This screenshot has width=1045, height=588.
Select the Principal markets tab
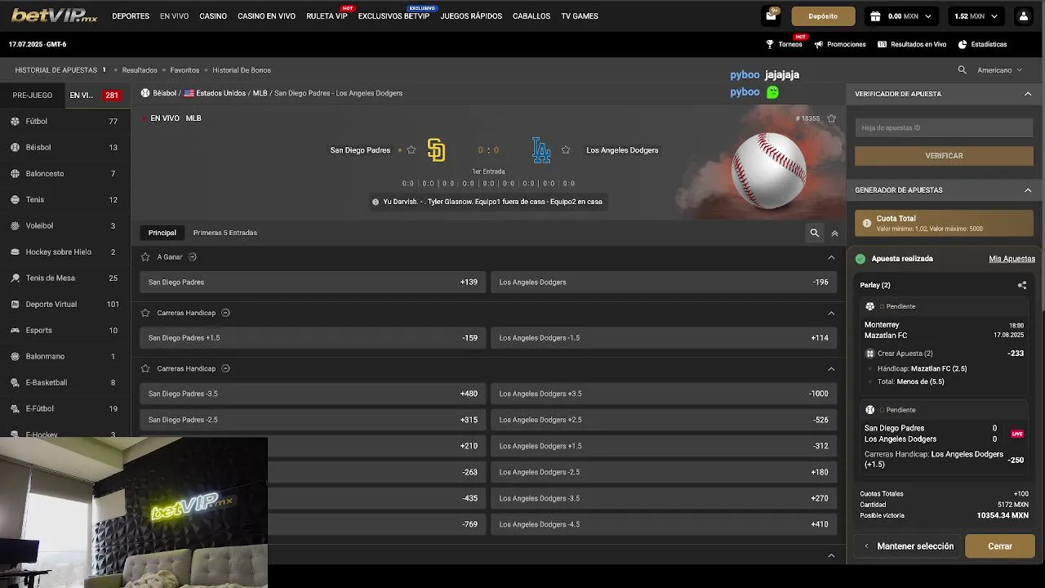click(x=162, y=233)
